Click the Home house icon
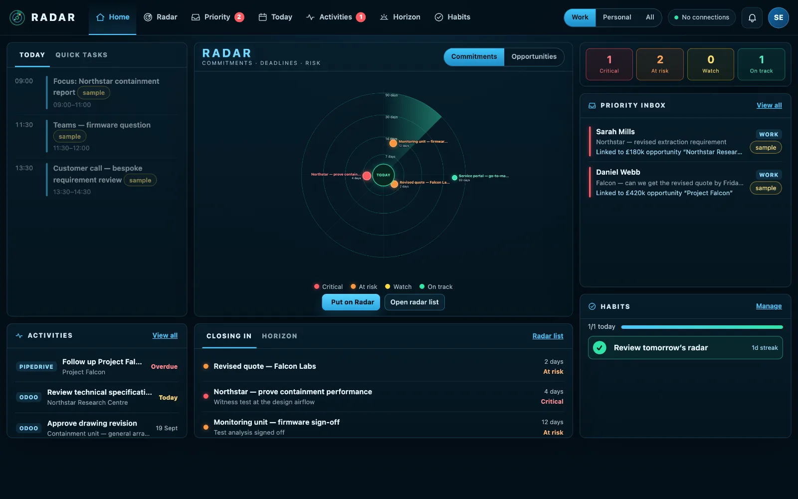 100,17
